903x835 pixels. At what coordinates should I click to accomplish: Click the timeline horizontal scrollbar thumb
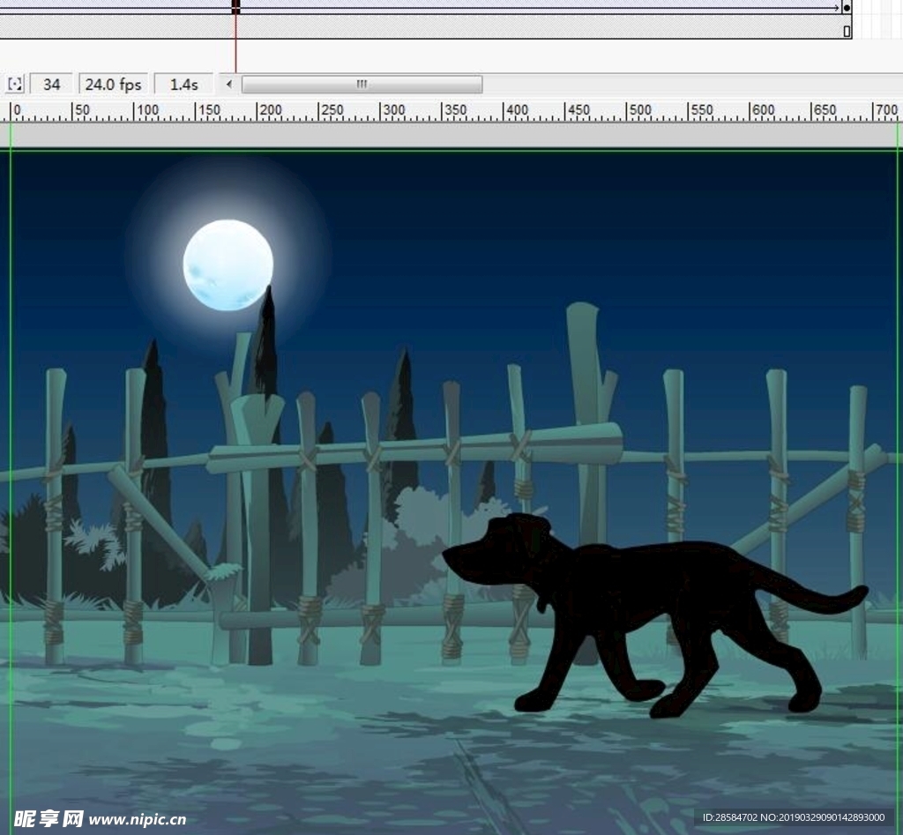coord(362,85)
